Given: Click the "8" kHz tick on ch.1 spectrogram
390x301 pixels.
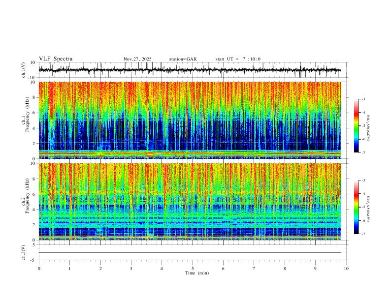Looking at the screenshot, I should pyautogui.click(x=34, y=97).
